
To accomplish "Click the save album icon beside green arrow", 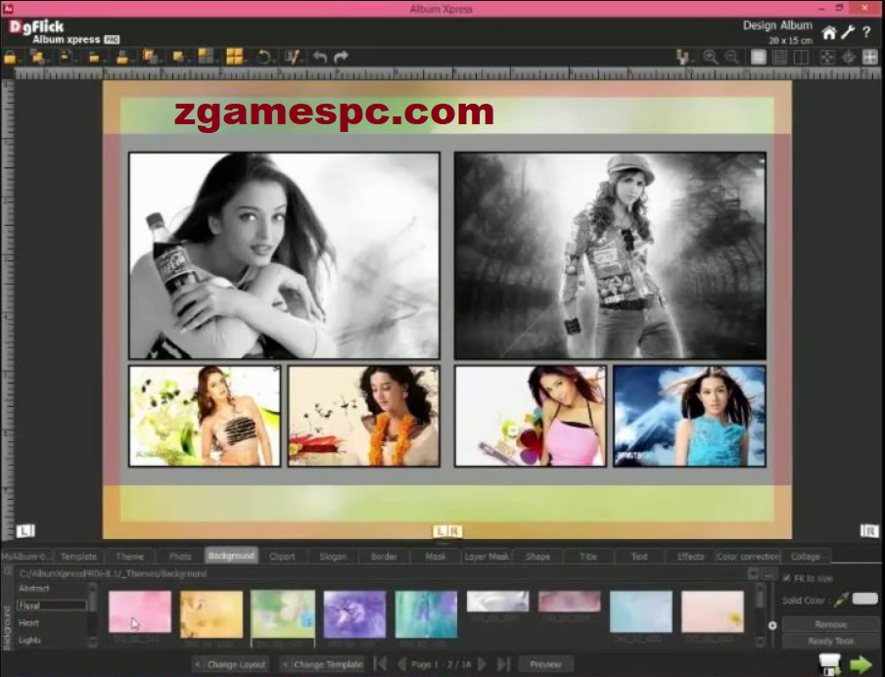I will point(830,664).
